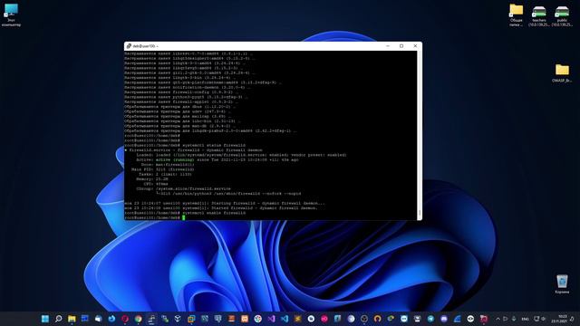Viewport: 580px width, 326px height.
Task: Open File Explorer from taskbar
Action: (72, 319)
